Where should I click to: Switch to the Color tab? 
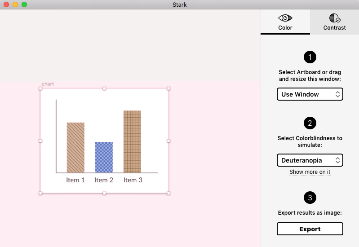tap(285, 22)
